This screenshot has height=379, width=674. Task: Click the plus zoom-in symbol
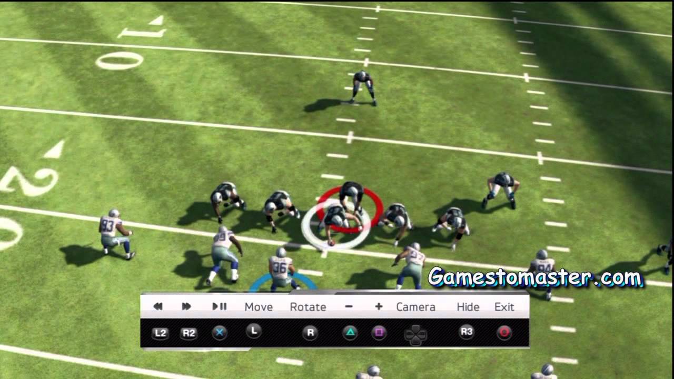click(x=379, y=306)
